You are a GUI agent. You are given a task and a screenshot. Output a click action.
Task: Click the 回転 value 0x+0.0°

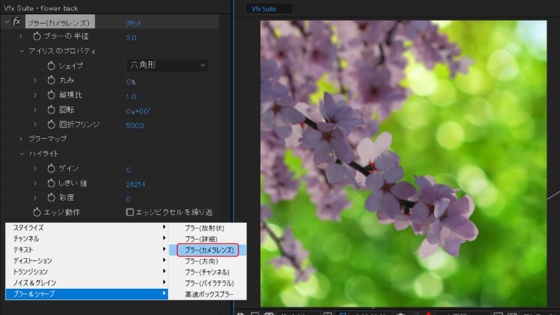pos(138,112)
